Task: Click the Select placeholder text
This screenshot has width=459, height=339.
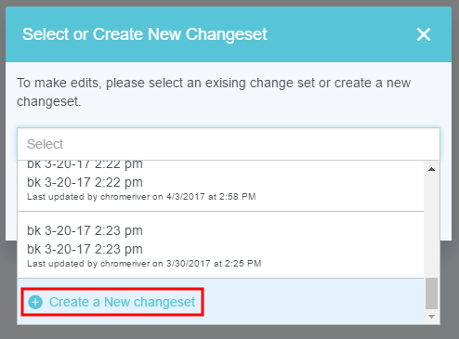Action: coord(45,144)
